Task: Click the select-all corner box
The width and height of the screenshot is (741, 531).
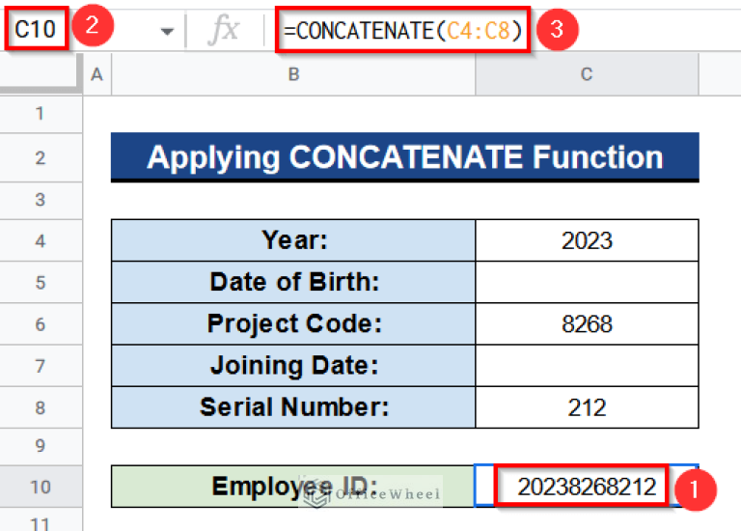Action: tap(40, 72)
